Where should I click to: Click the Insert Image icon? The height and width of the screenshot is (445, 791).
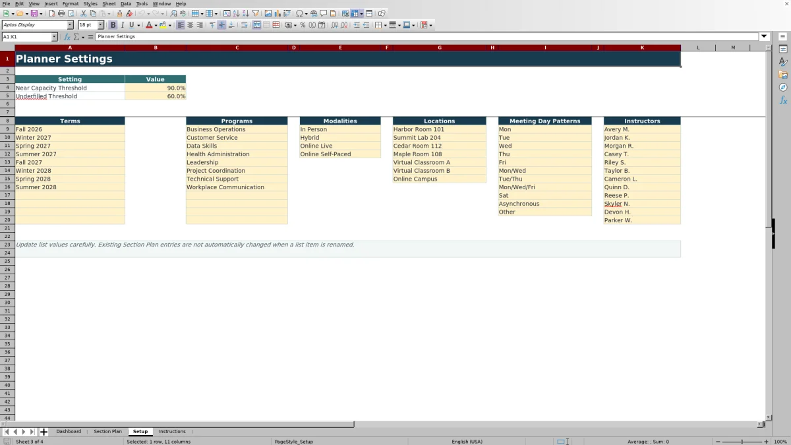[268, 13]
